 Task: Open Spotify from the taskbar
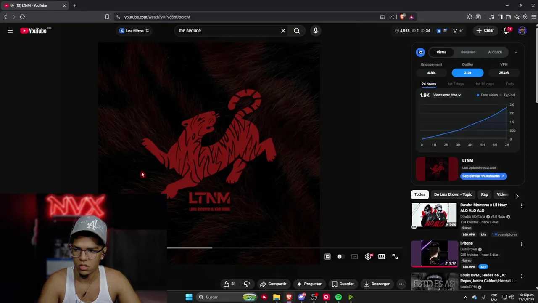(x=338, y=297)
